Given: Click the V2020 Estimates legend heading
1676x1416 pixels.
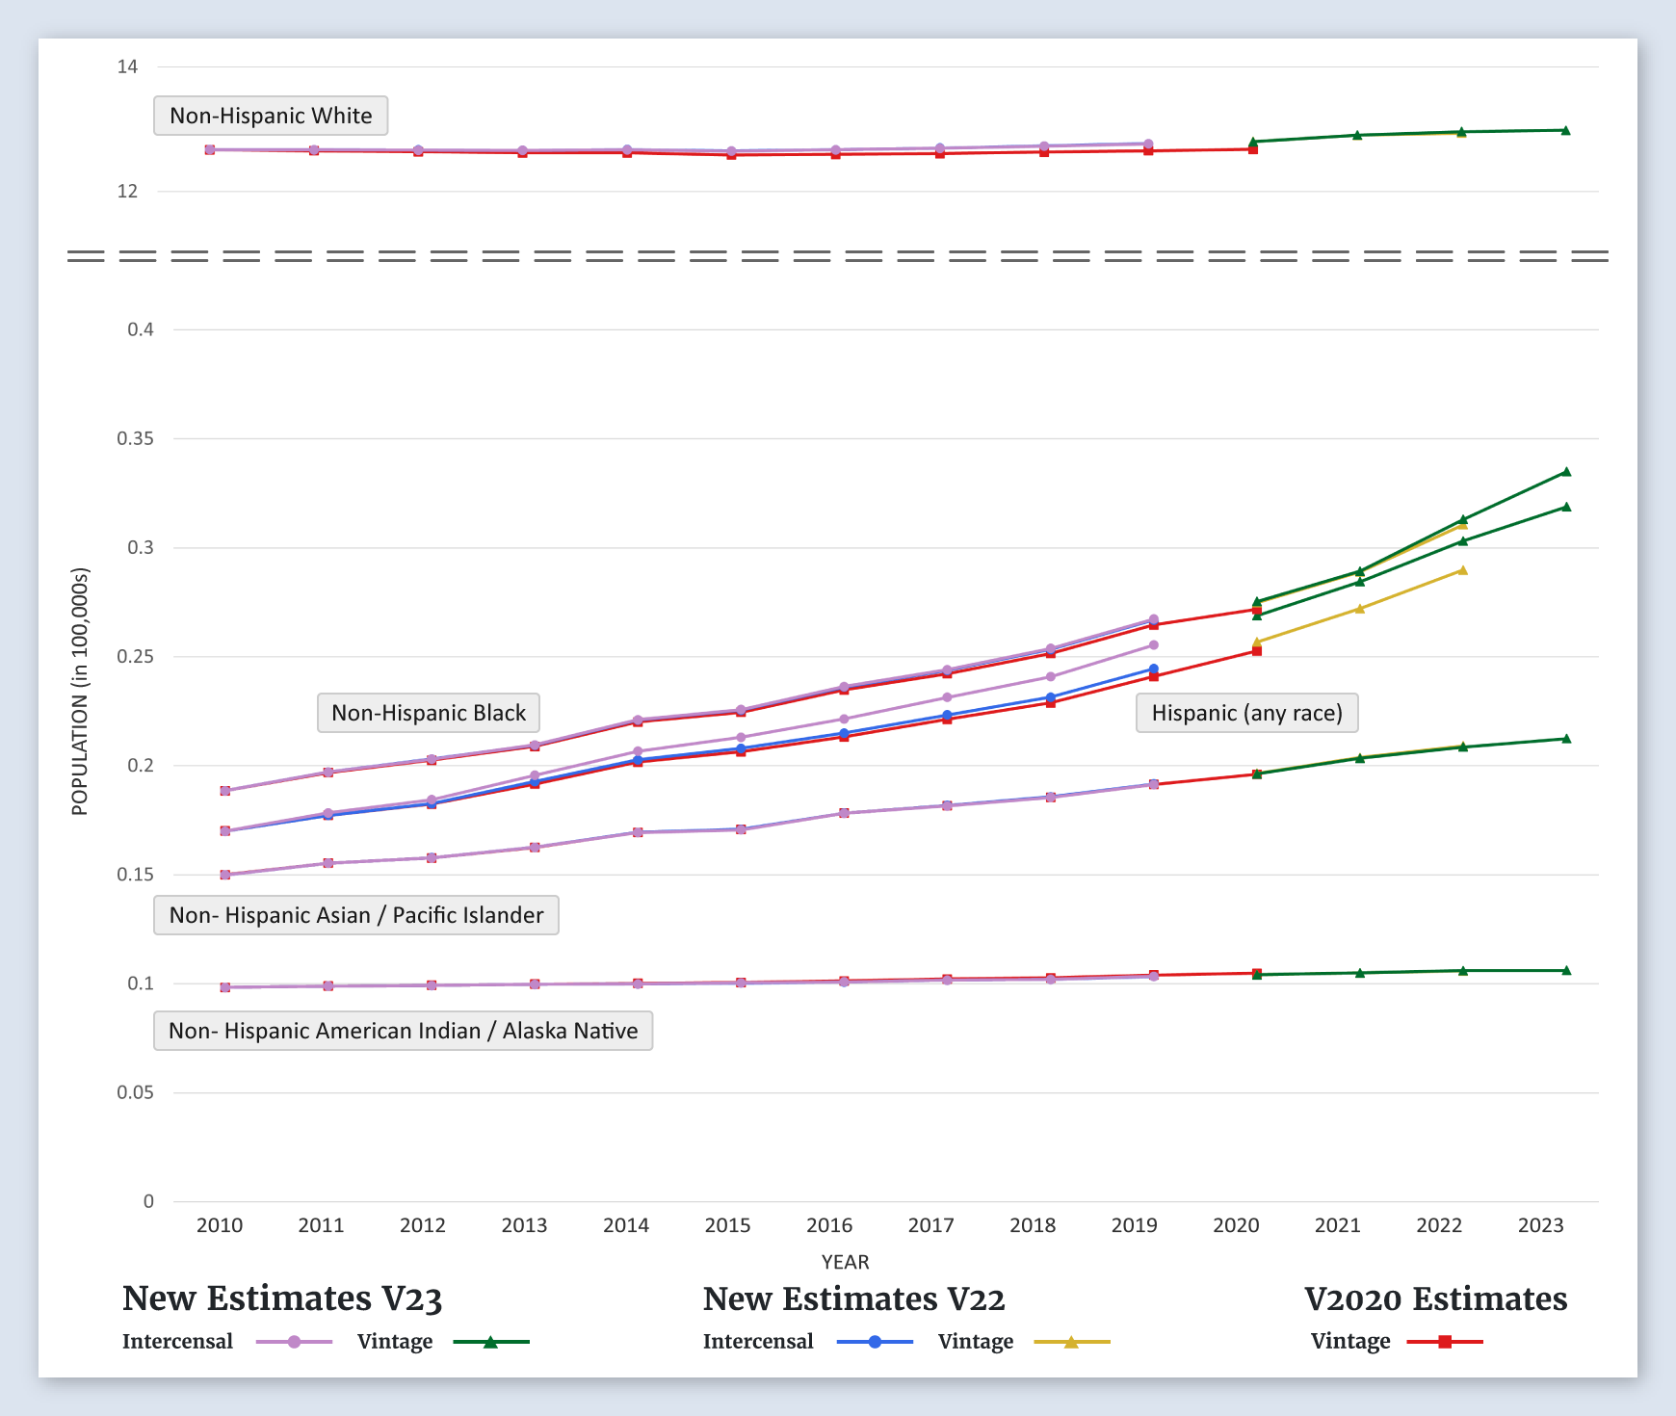Looking at the screenshot, I should click(1435, 1298).
